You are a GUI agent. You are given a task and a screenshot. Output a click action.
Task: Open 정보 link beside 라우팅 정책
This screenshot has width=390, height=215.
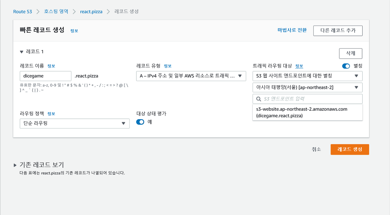pyautogui.click(x=51, y=114)
